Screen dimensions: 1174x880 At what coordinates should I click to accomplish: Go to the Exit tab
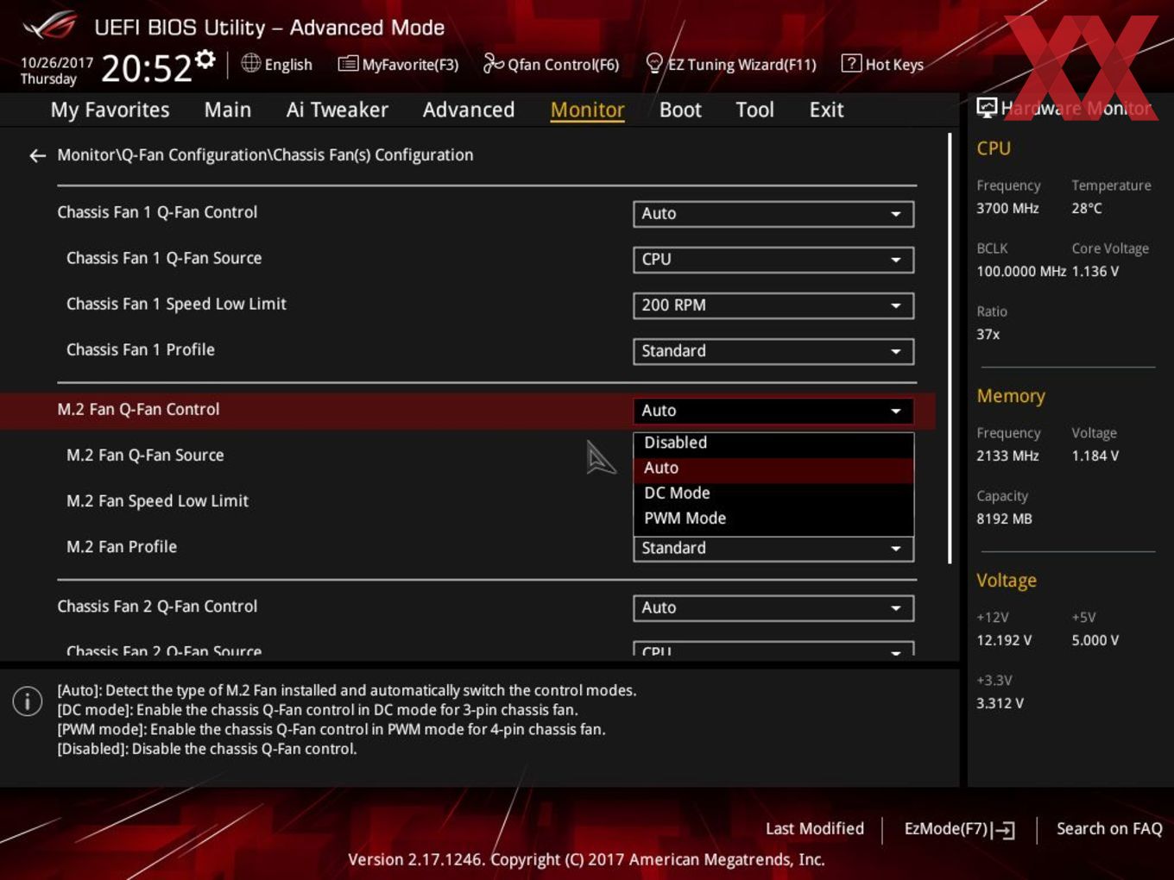(826, 110)
